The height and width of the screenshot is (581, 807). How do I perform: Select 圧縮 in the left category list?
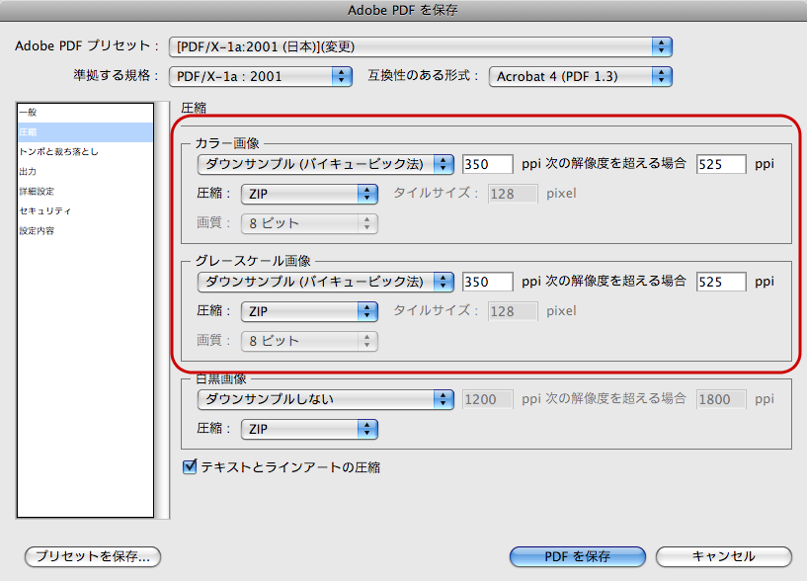85,131
